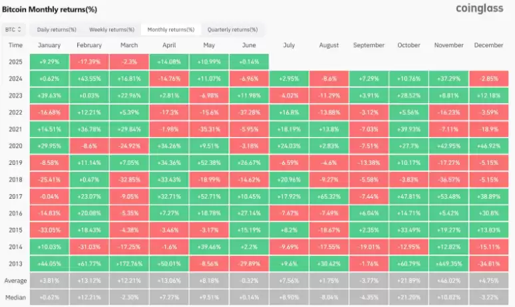Click the coinglass logo
Screen dimensions: 515x307
click(x=482, y=9)
